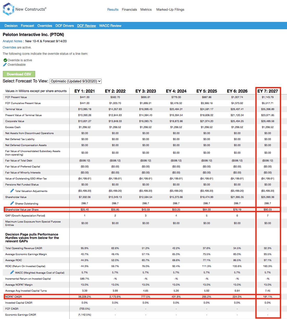This screenshot has width=287, height=319.
Task: Click the 181.1% NOPAT CAGR cell
Action: click(268, 297)
